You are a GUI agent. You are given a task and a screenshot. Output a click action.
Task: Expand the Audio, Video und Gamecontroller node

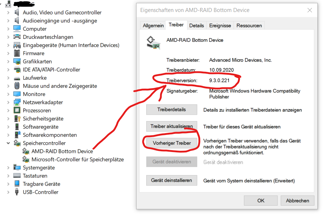click(8, 13)
